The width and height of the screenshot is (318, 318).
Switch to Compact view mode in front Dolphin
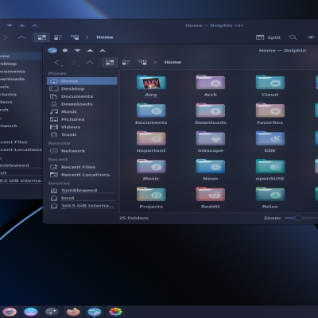[126, 62]
